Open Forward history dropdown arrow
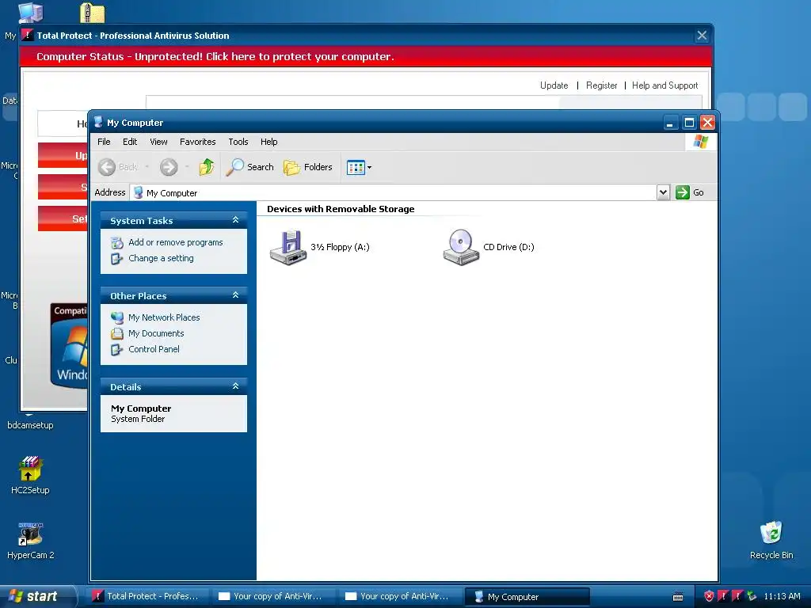The height and width of the screenshot is (608, 811). click(x=187, y=167)
